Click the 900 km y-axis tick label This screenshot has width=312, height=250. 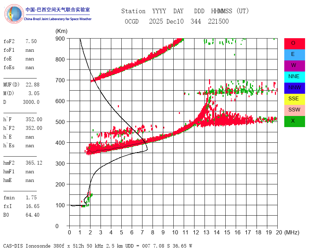[x=60, y=39]
